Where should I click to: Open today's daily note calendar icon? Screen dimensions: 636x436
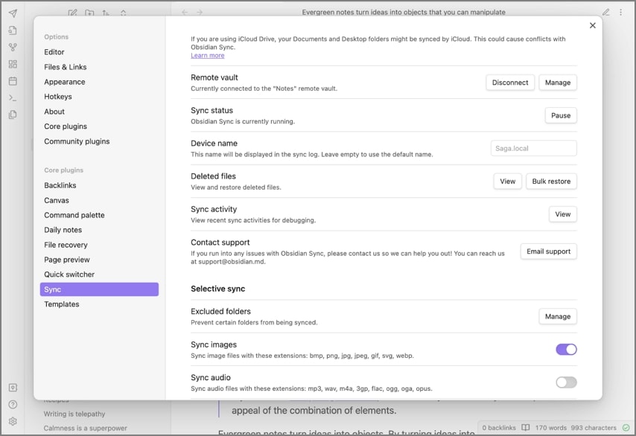13,81
